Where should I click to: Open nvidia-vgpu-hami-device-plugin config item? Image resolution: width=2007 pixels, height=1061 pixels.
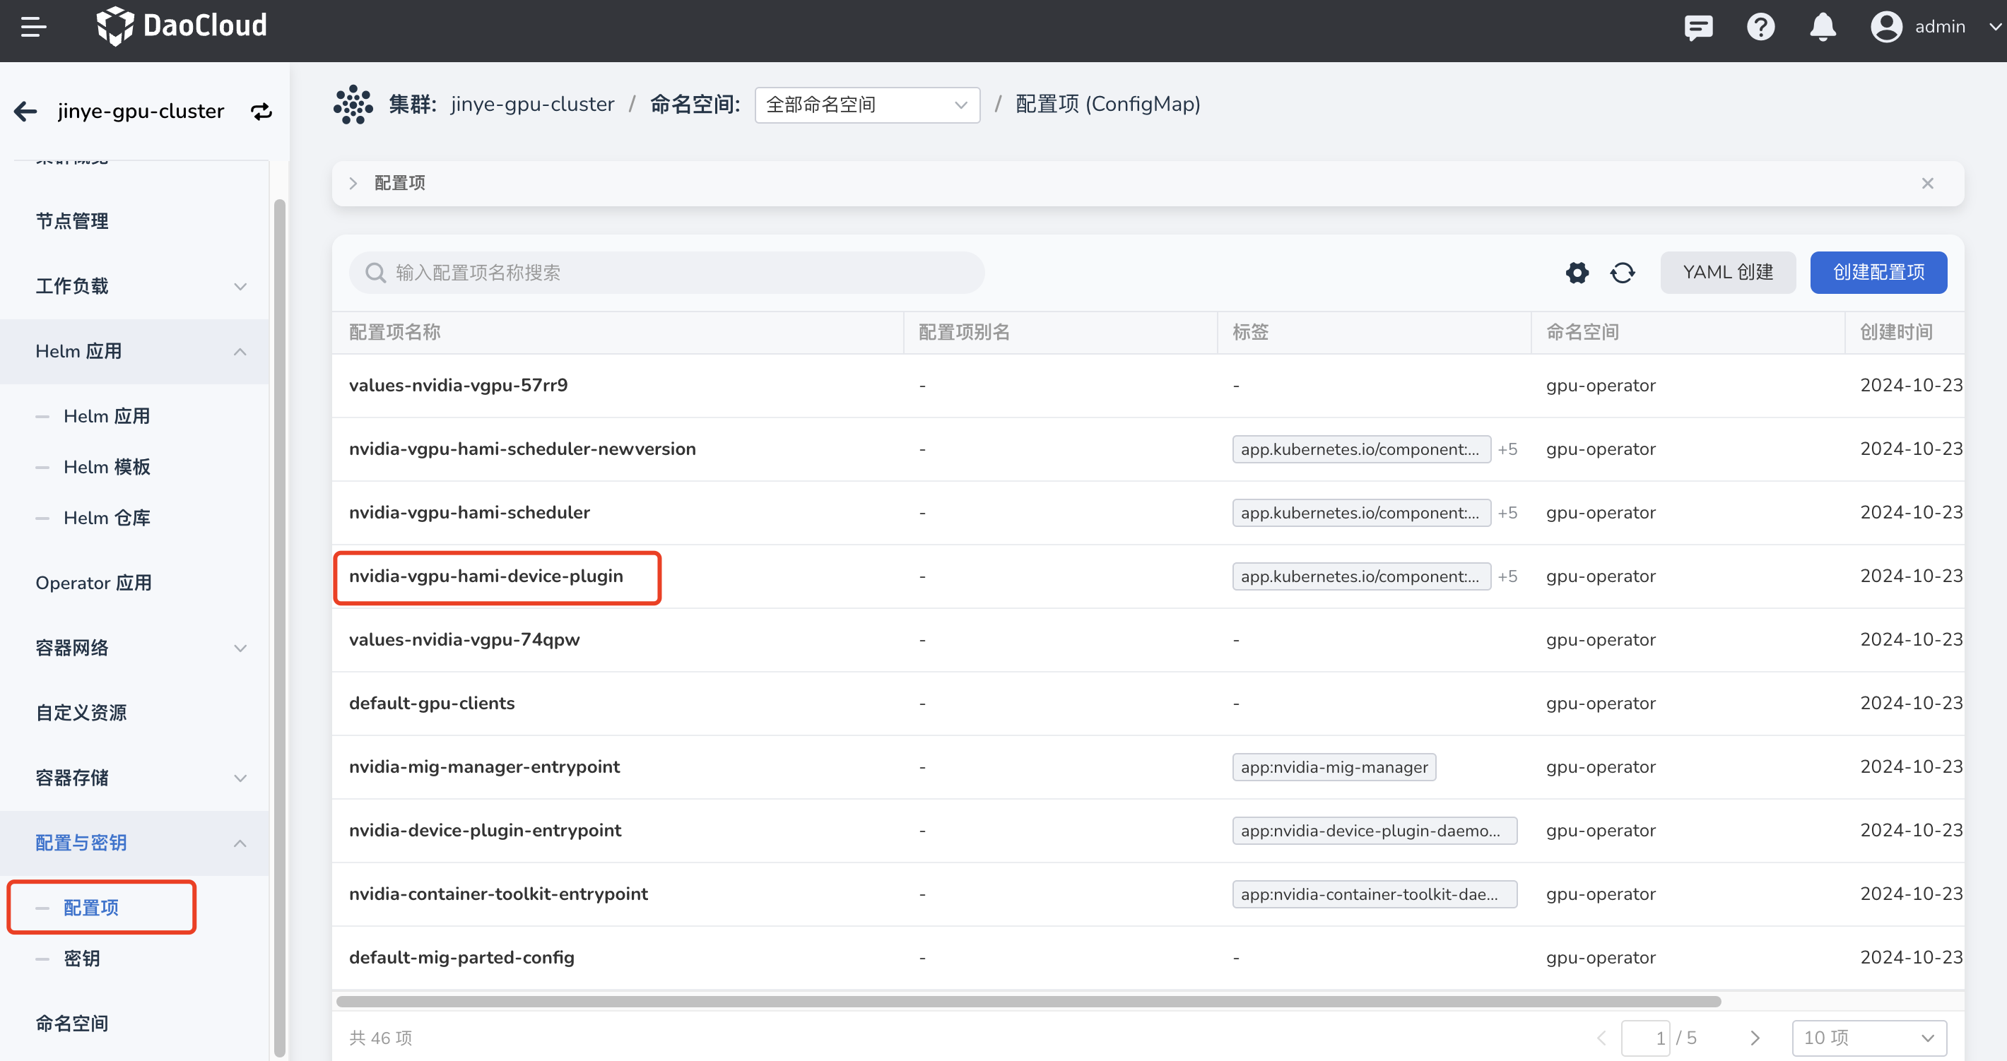pyautogui.click(x=486, y=576)
